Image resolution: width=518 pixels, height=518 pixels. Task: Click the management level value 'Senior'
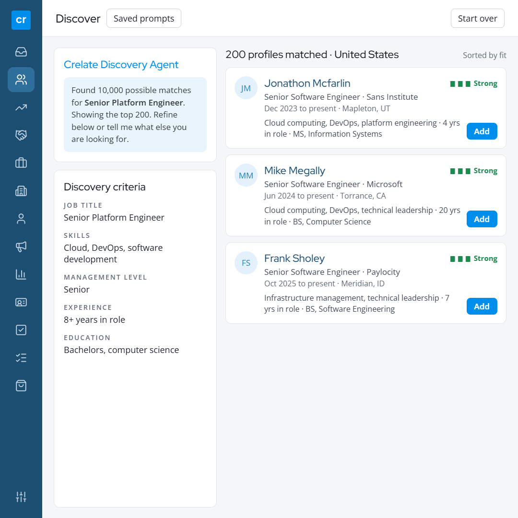click(x=77, y=290)
